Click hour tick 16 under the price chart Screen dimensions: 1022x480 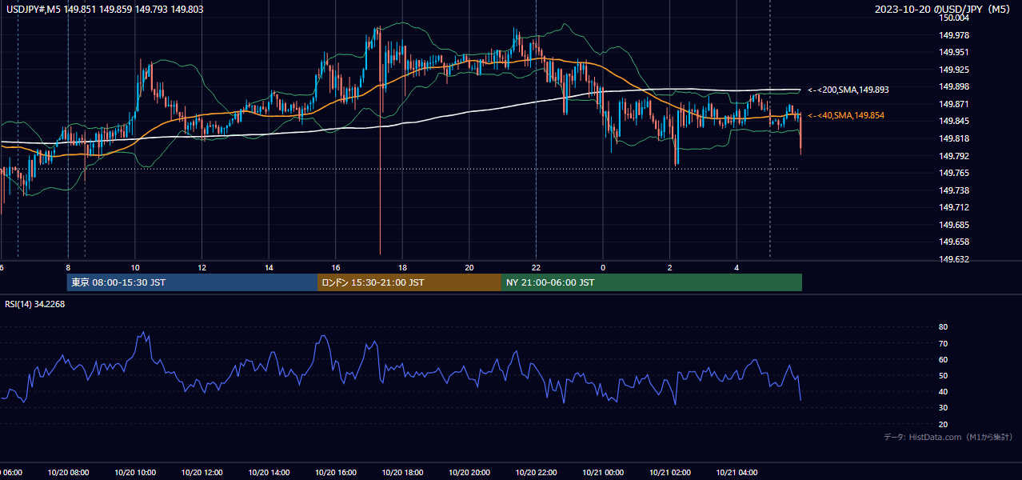tap(336, 268)
